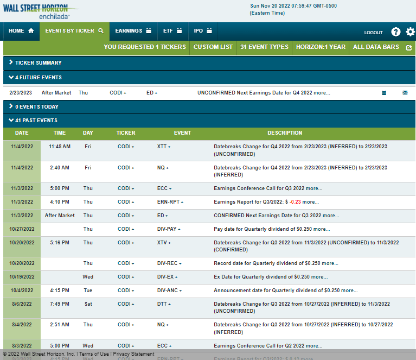
Task: Expand the Ticker Summary section
Action: [x=38, y=63]
